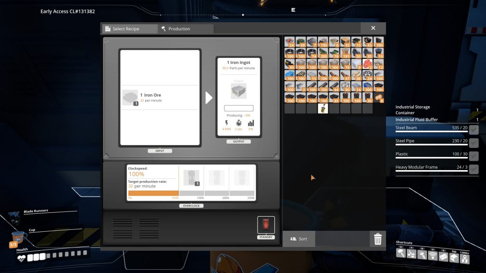The height and width of the screenshot is (273, 486).
Task: Select the blue item stack of 300
Action: [368, 86]
